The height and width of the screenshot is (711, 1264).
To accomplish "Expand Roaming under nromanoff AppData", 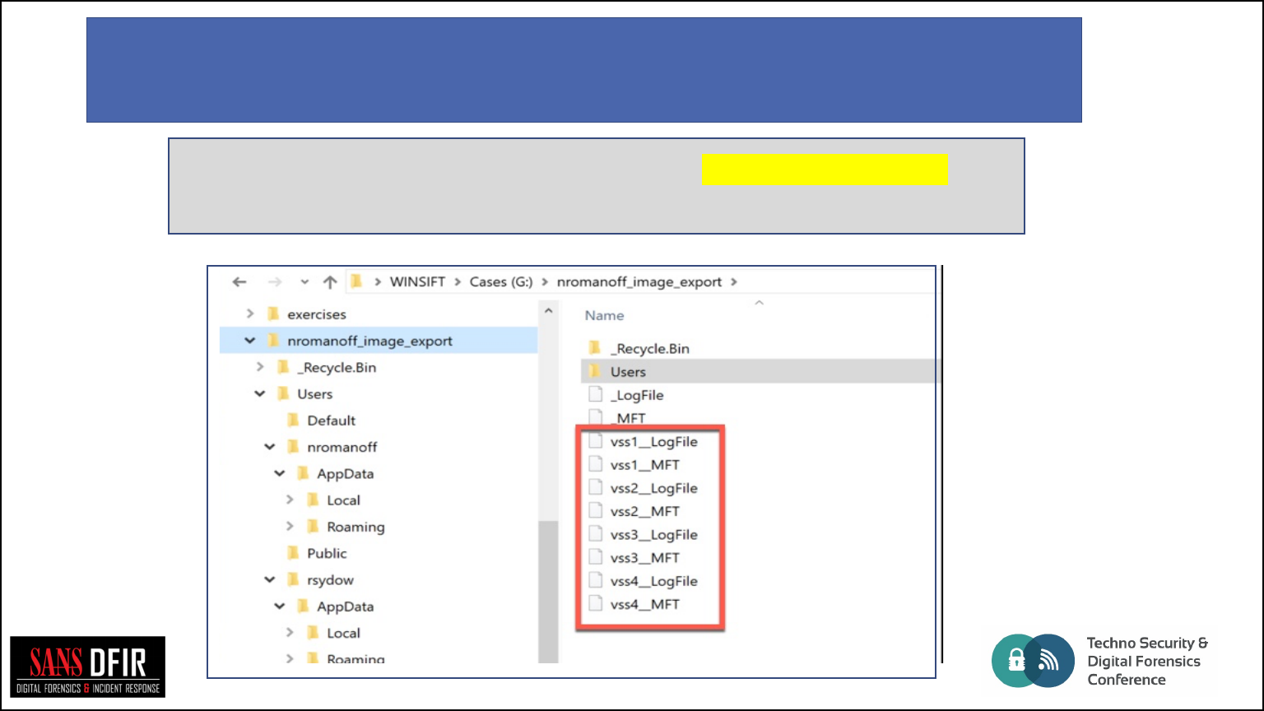I will coord(290,526).
